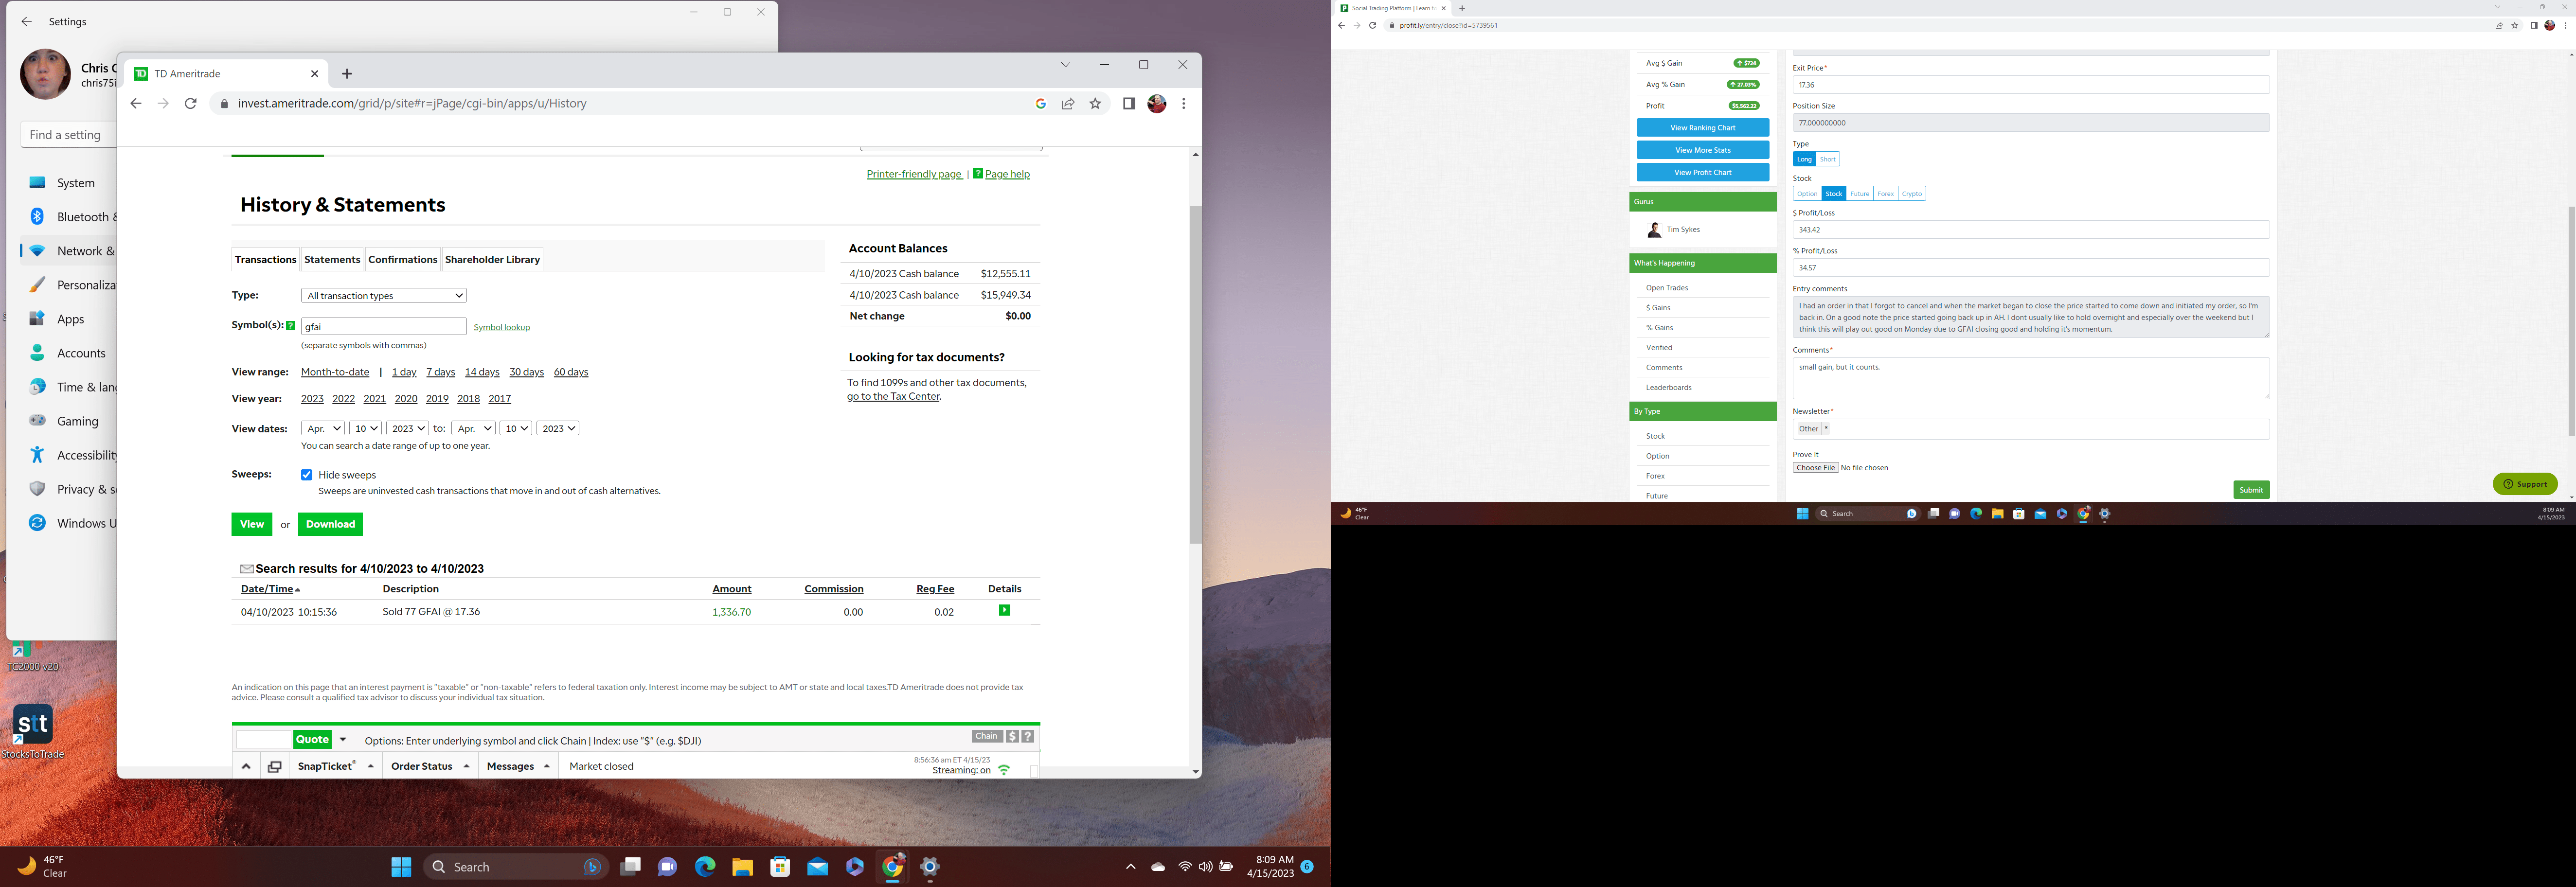The width and height of the screenshot is (2576, 887).
Task: Open the Chrome three-dot menu for TD Ameritrade
Action: point(1183,103)
